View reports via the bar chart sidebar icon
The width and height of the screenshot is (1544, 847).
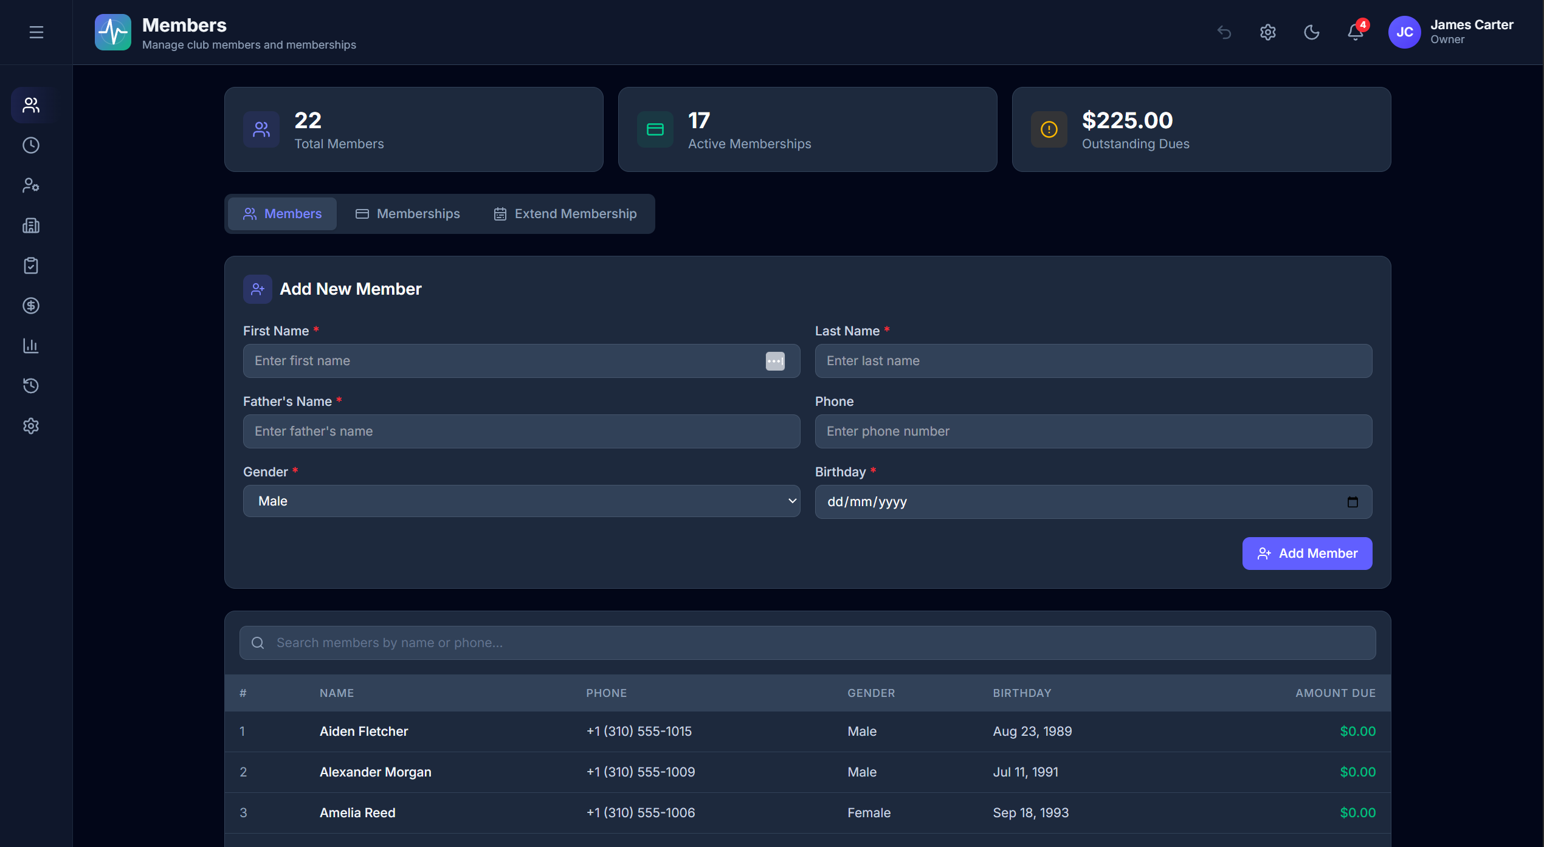pyautogui.click(x=31, y=346)
